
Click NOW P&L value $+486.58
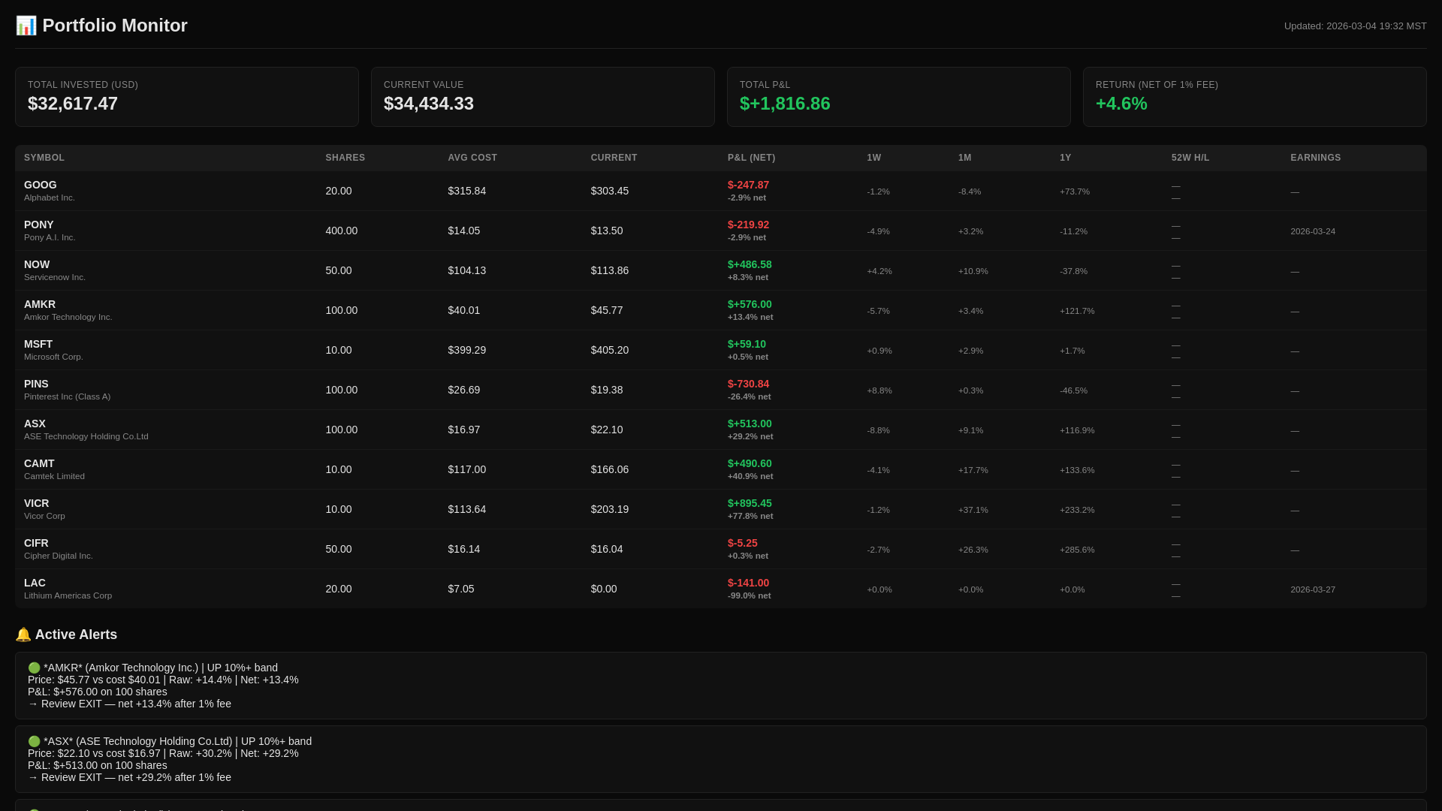pos(750,264)
